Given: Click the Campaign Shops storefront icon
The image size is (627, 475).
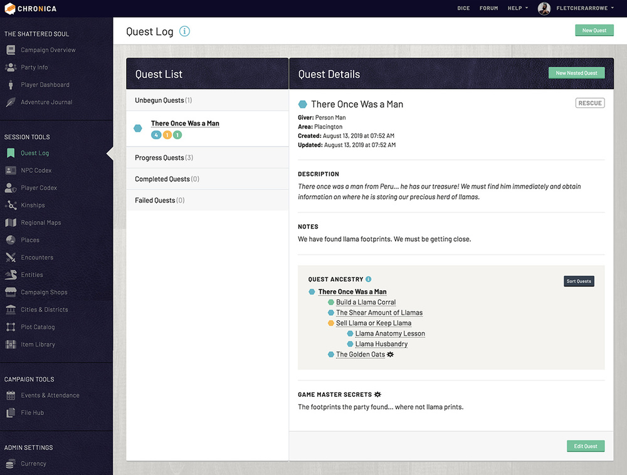Looking at the screenshot, I should point(11,292).
